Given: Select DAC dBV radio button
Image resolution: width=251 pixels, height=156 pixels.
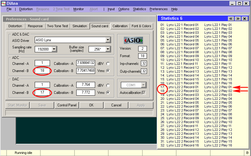Looking at the screenshot, I should pyautogui.click(x=108, y=85).
